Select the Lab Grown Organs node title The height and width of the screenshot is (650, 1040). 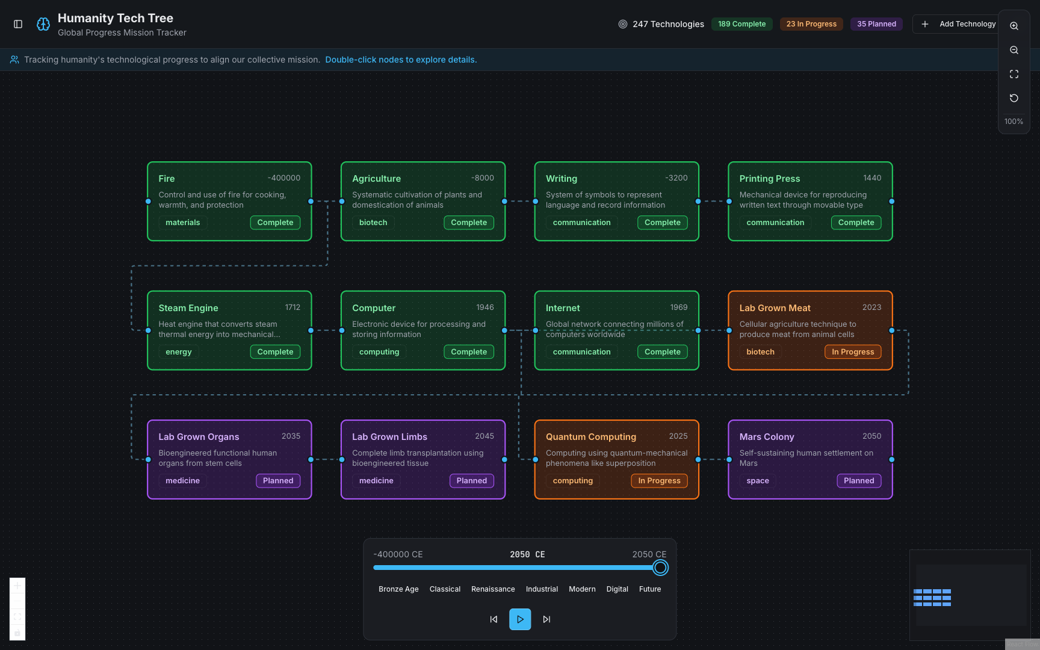(199, 437)
